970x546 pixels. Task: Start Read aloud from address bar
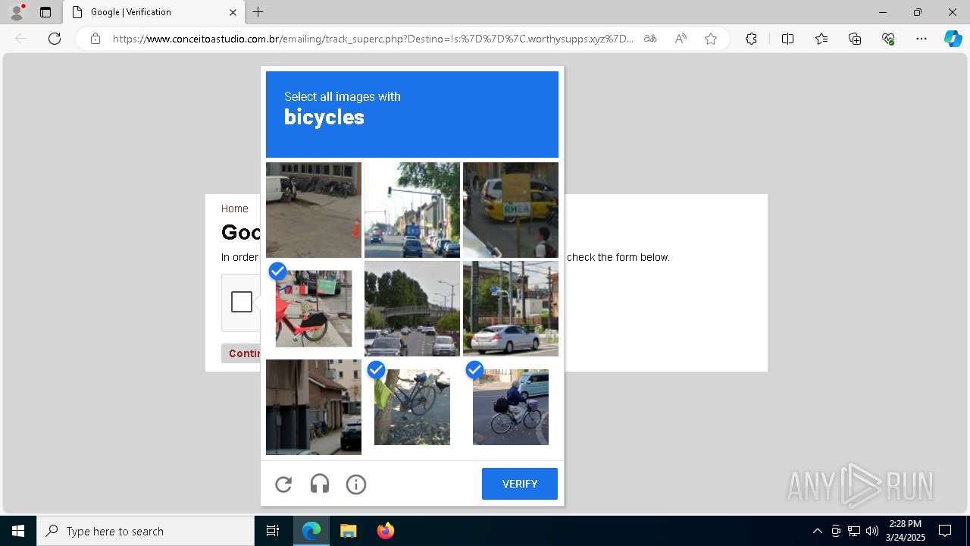point(681,39)
